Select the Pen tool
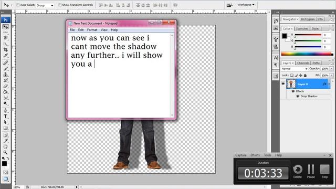Screen dimensions: 336x189 click(x=6, y=111)
